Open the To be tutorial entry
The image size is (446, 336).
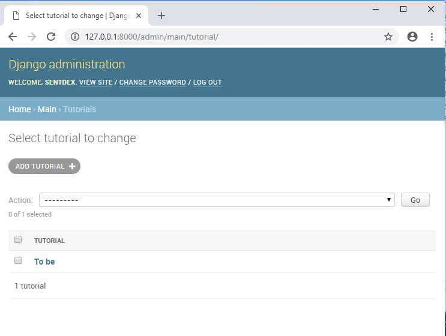point(44,262)
